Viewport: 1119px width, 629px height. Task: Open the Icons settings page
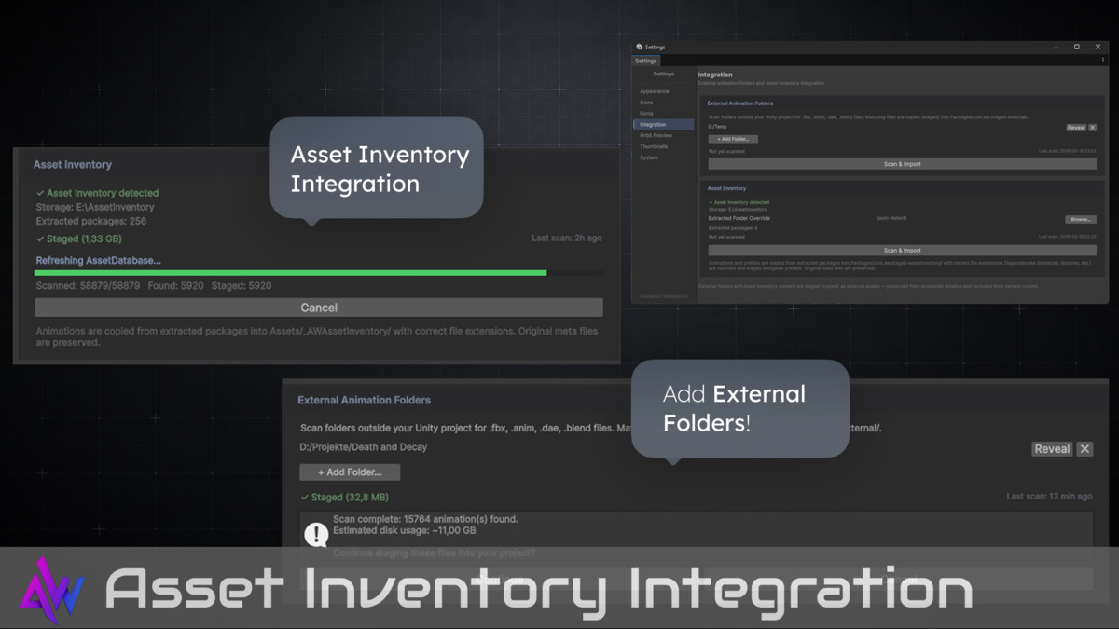646,103
